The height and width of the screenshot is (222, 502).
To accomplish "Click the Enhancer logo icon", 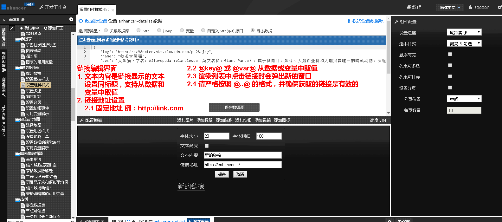I will click(4, 7).
